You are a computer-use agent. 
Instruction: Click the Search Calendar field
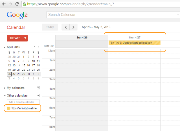(112, 15)
